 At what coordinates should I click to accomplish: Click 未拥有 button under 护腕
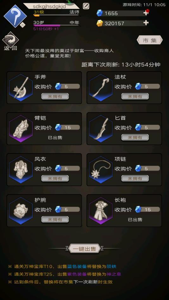[x=55, y=219]
